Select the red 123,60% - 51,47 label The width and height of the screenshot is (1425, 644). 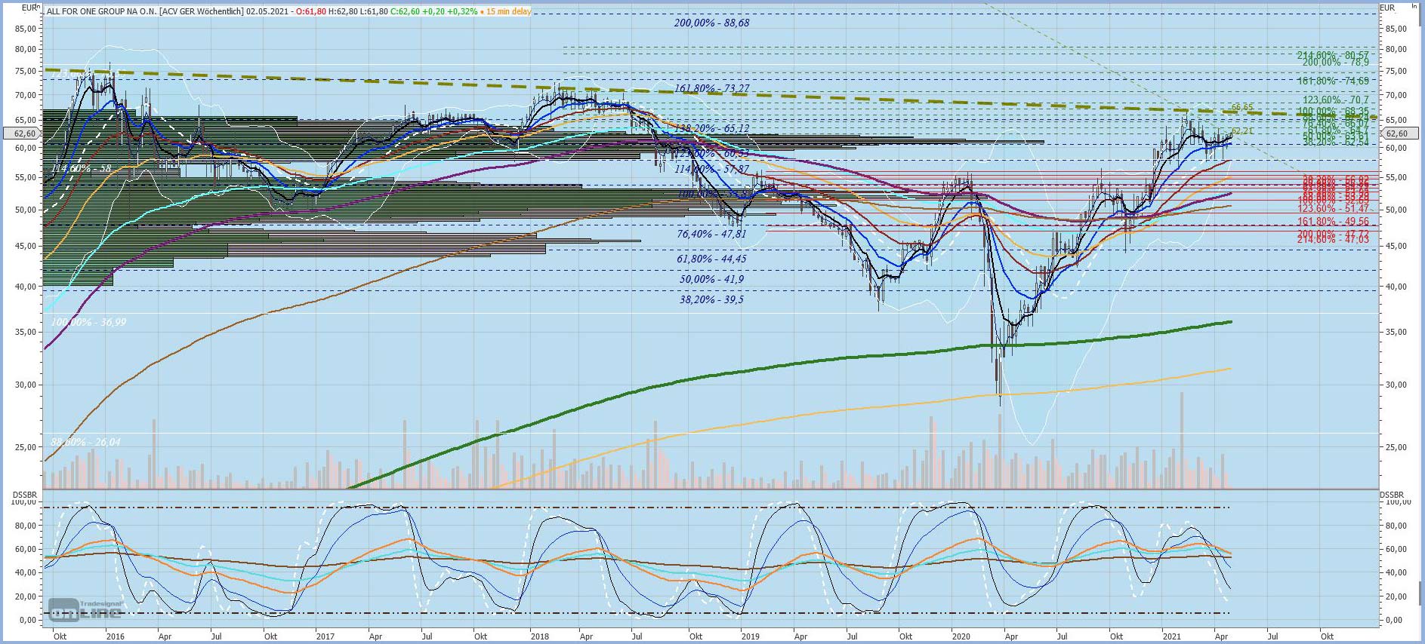point(1333,209)
